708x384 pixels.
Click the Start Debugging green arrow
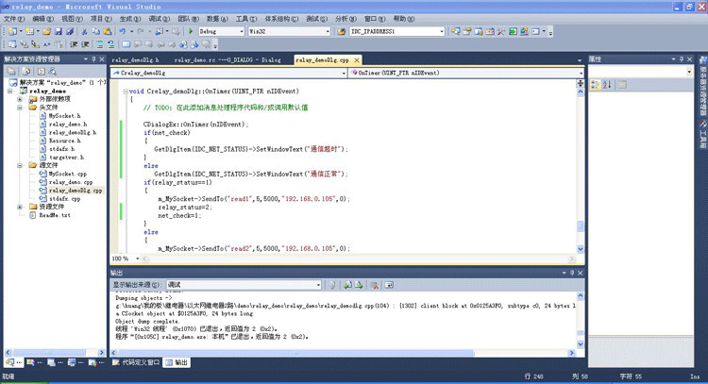[189, 31]
